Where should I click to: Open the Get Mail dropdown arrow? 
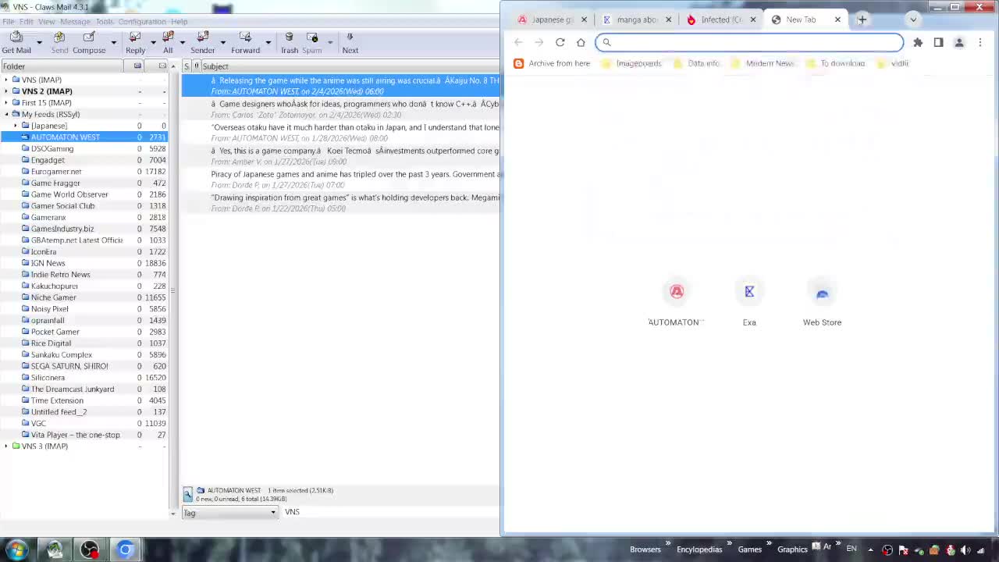point(39,42)
